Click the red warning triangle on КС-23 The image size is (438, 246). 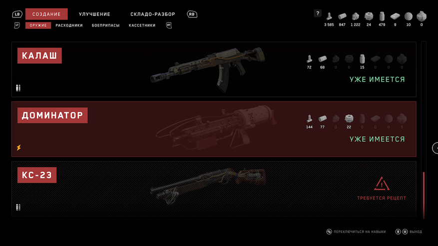382,184
